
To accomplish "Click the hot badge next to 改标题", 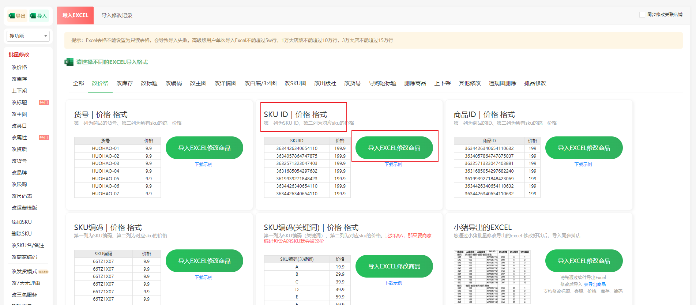I will click(x=44, y=102).
